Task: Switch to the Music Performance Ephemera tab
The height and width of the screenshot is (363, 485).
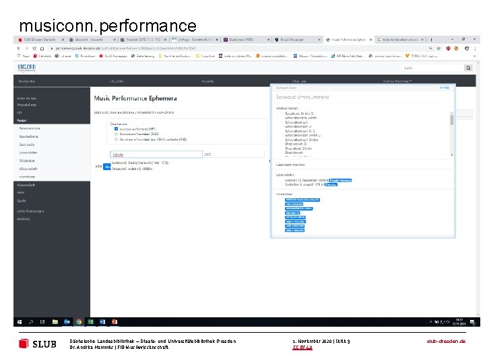Action: (x=349, y=40)
